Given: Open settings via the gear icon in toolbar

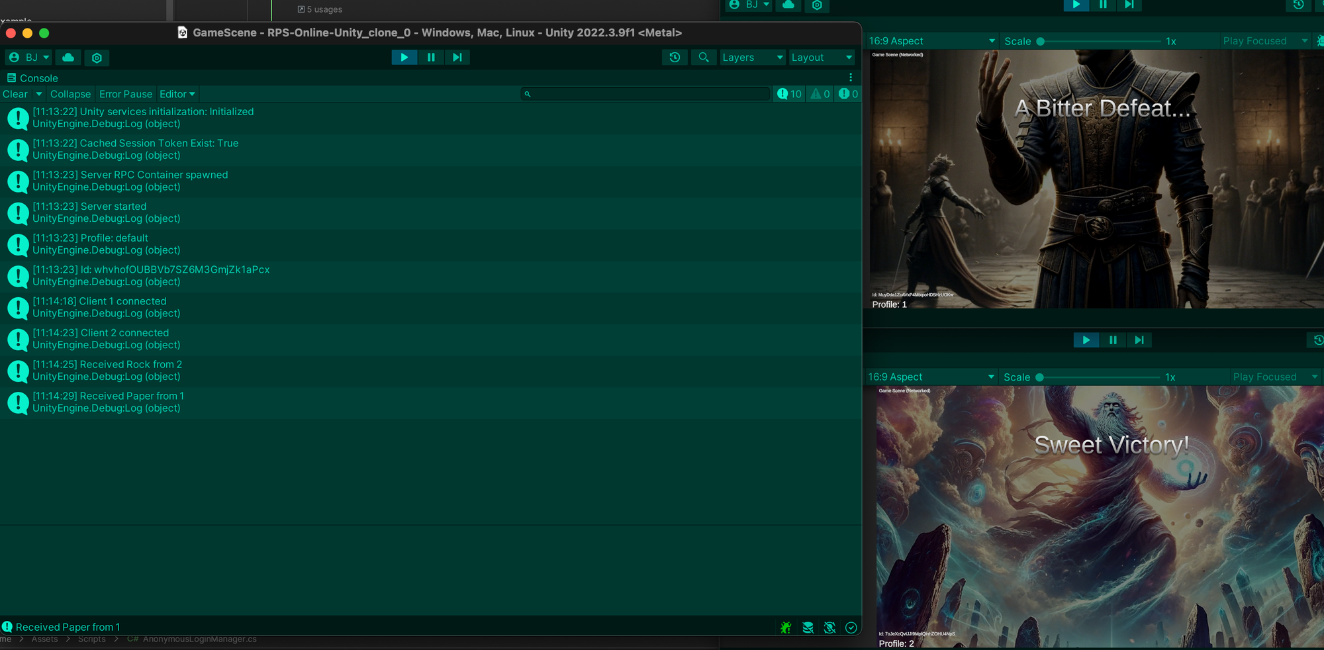Looking at the screenshot, I should coord(97,58).
